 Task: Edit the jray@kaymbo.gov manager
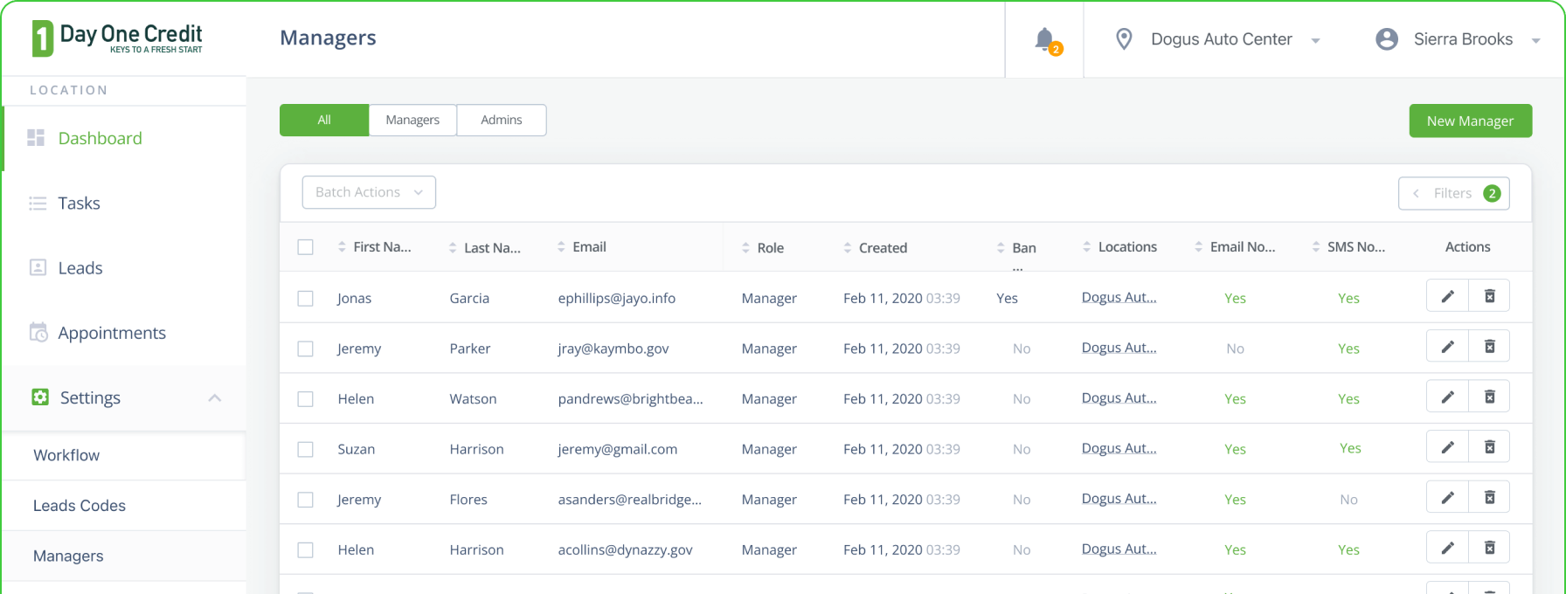pyautogui.click(x=1447, y=347)
